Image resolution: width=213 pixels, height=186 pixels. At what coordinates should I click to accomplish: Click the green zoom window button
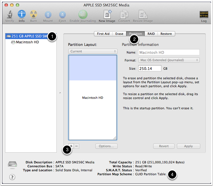pyautogui.click(x=17, y=5)
